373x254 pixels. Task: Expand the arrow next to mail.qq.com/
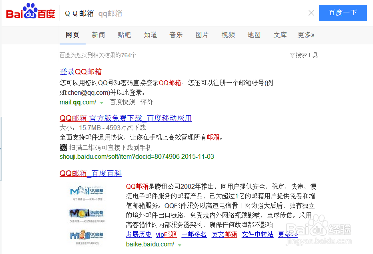pos(102,103)
